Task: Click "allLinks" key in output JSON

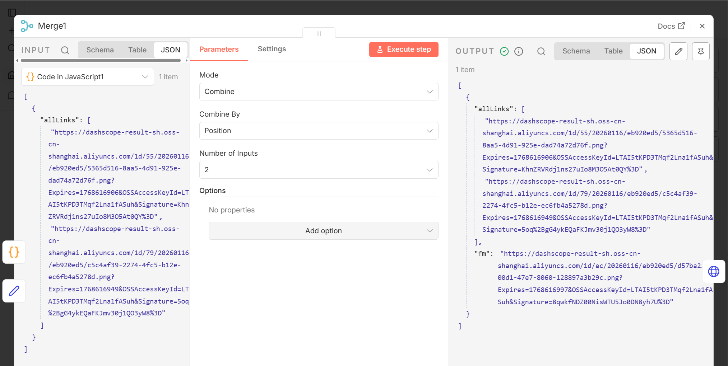Action: [494, 109]
